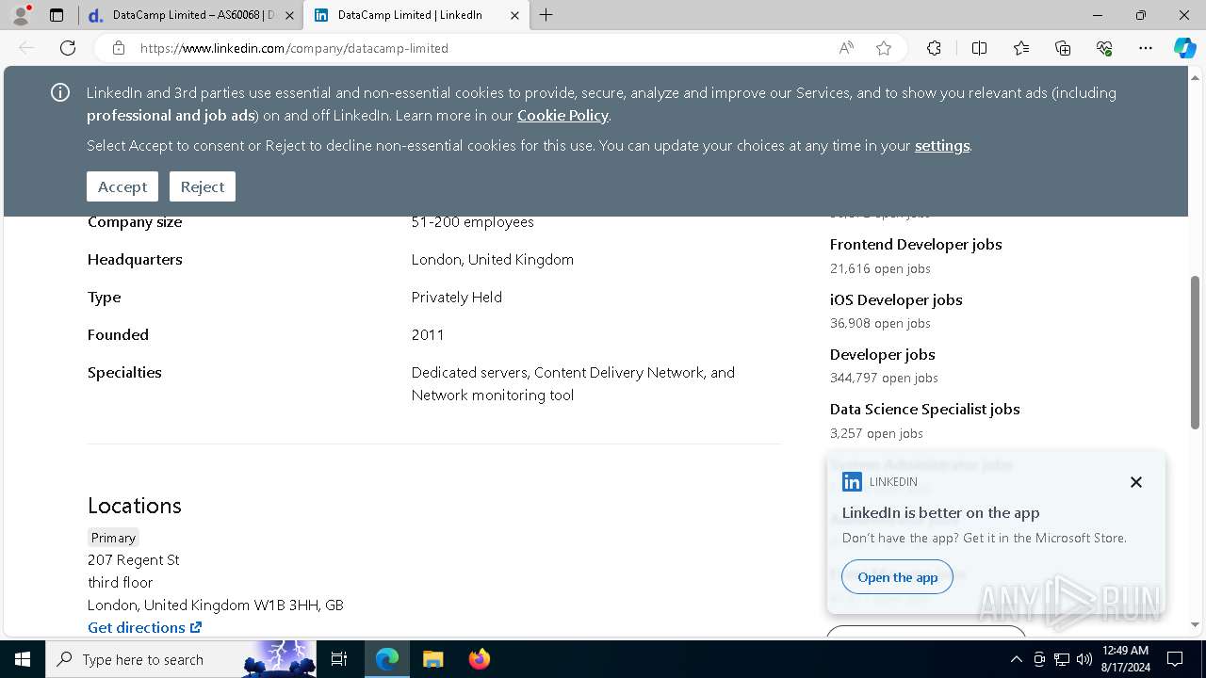
Task: Open Developer jobs link
Action: 883,354
